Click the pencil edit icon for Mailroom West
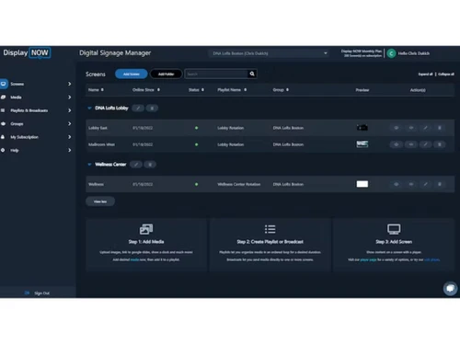This screenshot has height=345, width=460. 425,144
